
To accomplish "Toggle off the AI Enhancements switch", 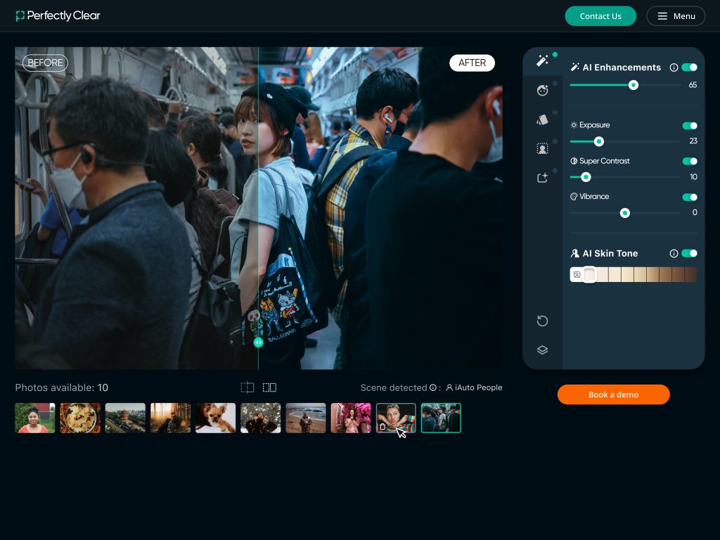I will pos(689,67).
